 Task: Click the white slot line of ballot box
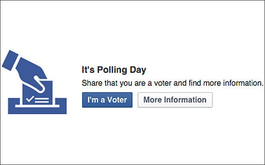point(37,106)
